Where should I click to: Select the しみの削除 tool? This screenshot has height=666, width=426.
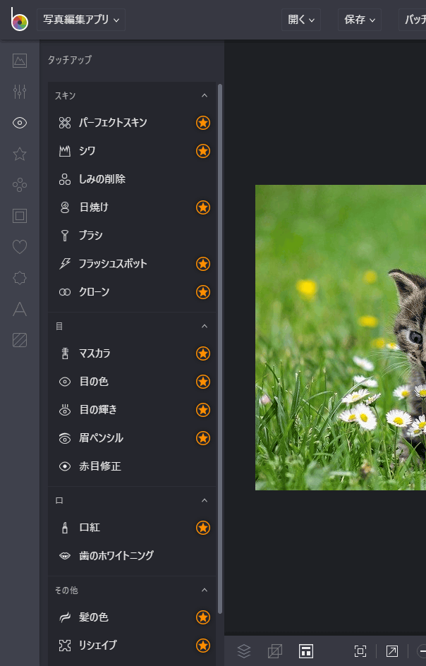pos(132,179)
